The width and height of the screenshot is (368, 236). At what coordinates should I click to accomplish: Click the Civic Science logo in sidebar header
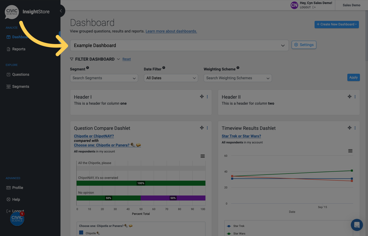point(12,12)
